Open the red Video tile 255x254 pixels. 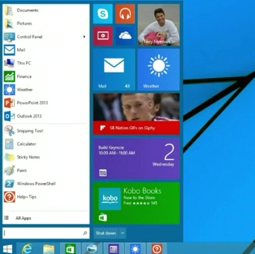pos(103,35)
